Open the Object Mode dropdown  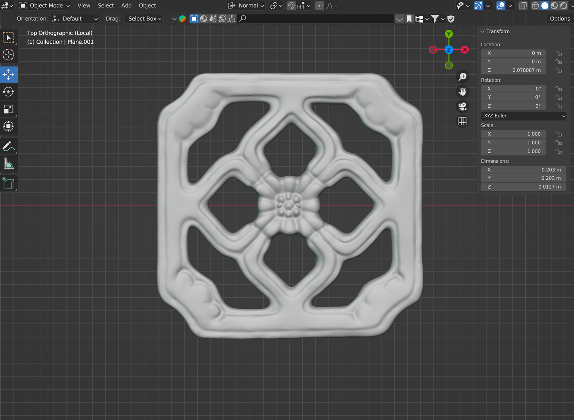(x=45, y=6)
